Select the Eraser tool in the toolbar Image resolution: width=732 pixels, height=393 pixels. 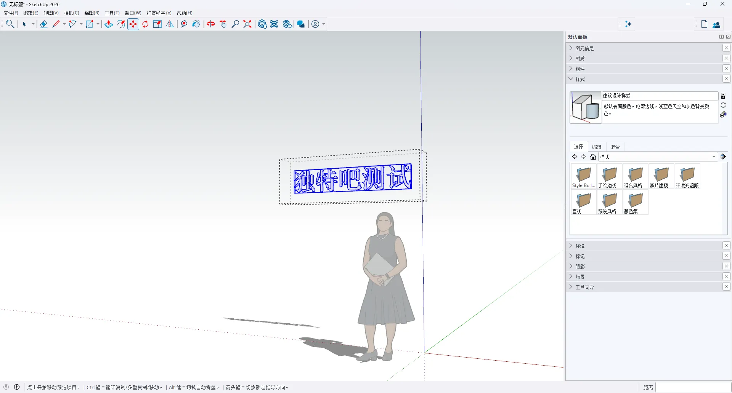43,24
